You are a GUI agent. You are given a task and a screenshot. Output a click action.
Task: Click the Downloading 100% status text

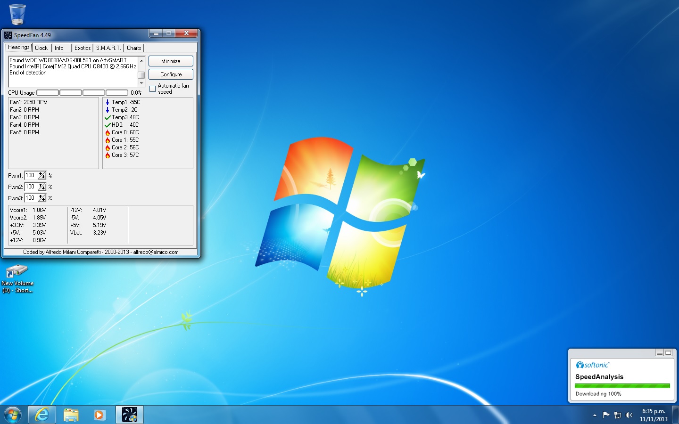[598, 394]
